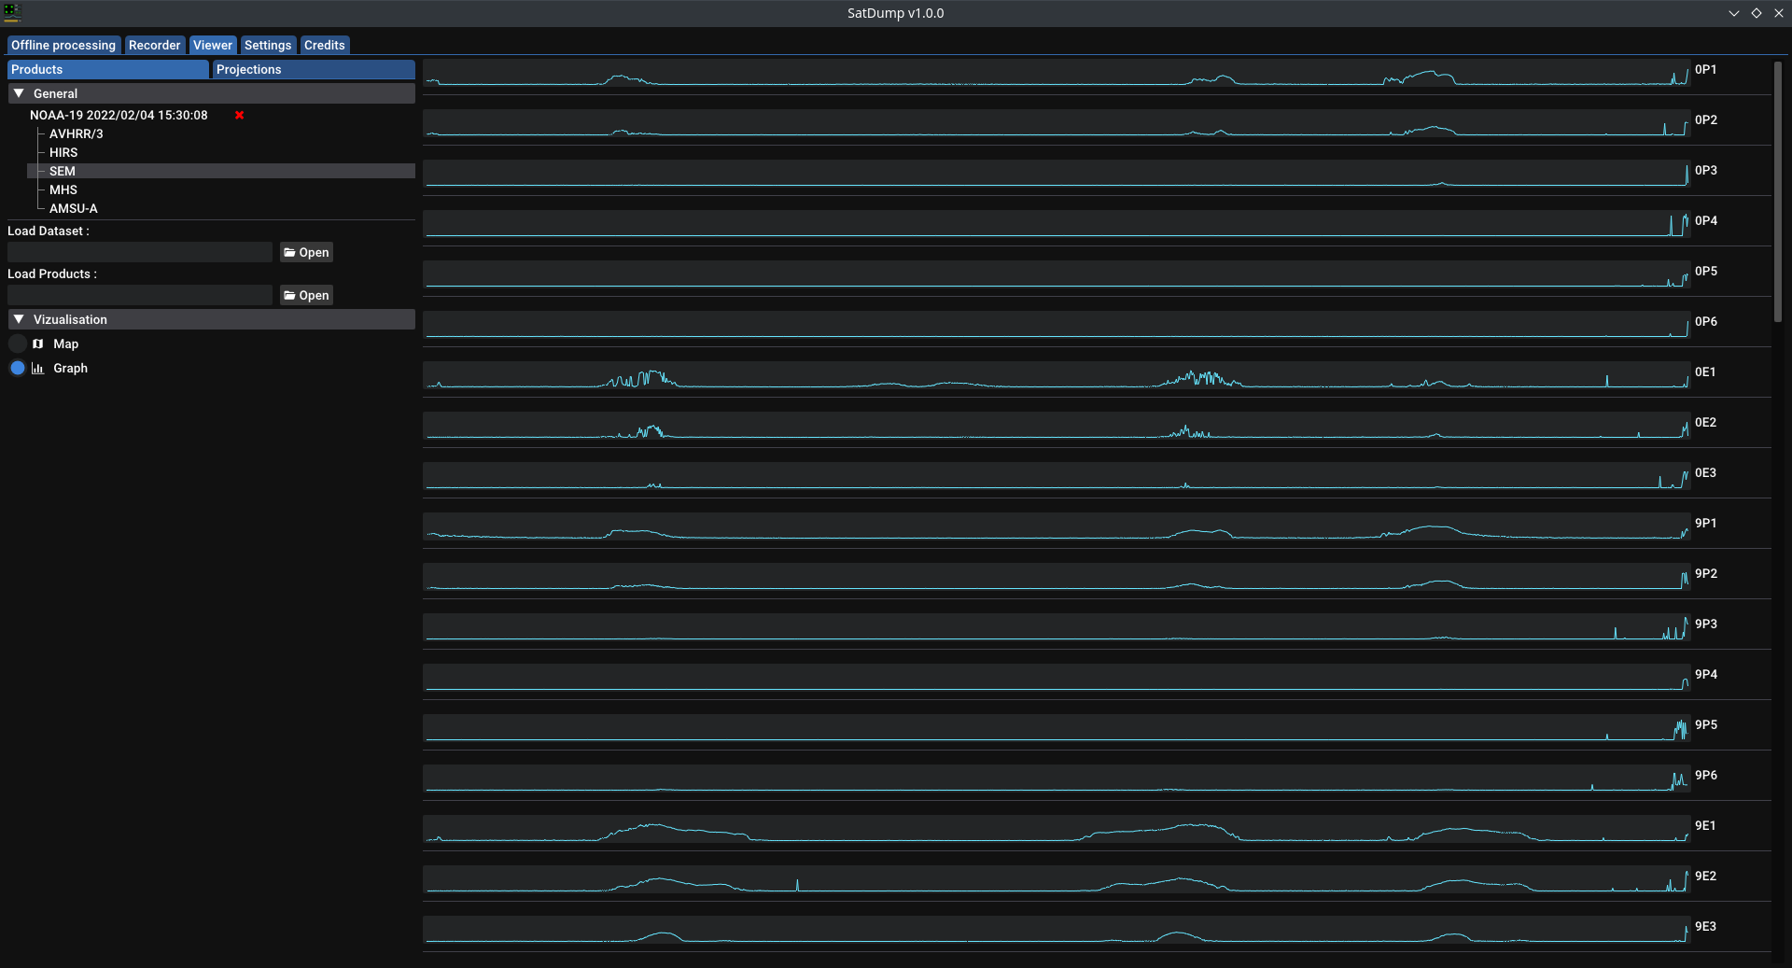This screenshot has width=1792, height=968.
Task: Click the 9P3 channel graph
Action: point(1057,628)
